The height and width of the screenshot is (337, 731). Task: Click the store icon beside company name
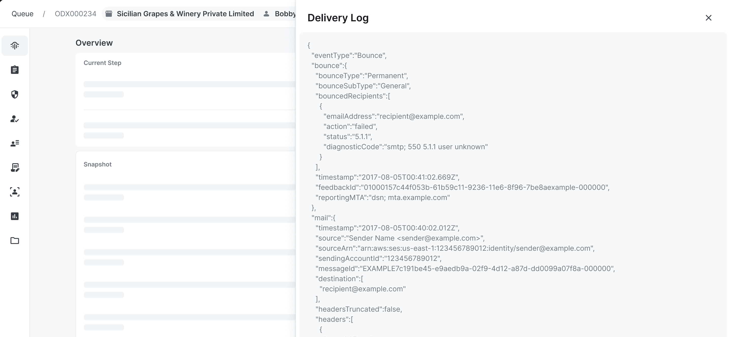click(x=109, y=14)
